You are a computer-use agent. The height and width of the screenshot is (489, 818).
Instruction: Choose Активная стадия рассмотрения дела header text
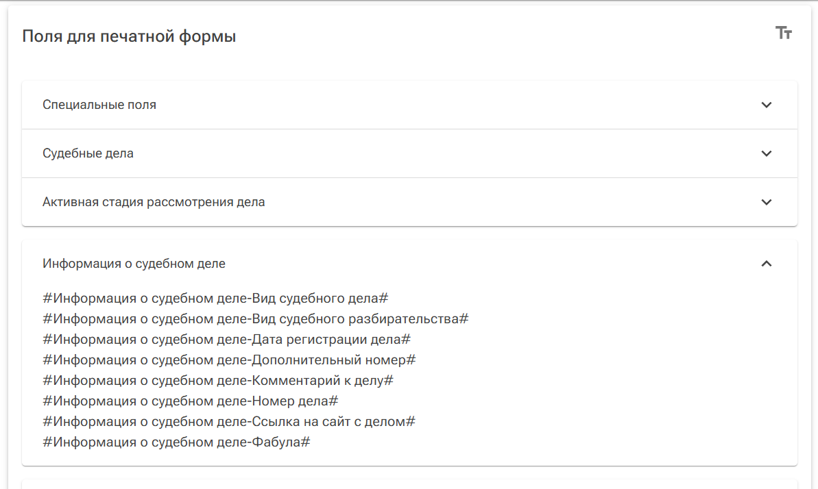pyautogui.click(x=154, y=202)
